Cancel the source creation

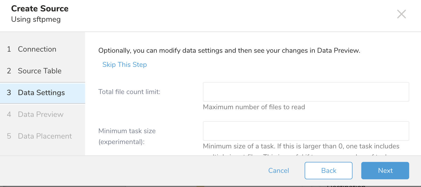coord(279,171)
